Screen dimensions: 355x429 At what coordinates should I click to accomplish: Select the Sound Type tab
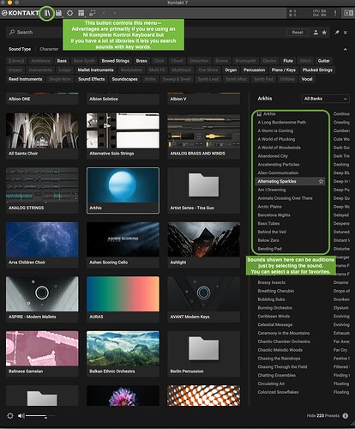click(x=20, y=49)
